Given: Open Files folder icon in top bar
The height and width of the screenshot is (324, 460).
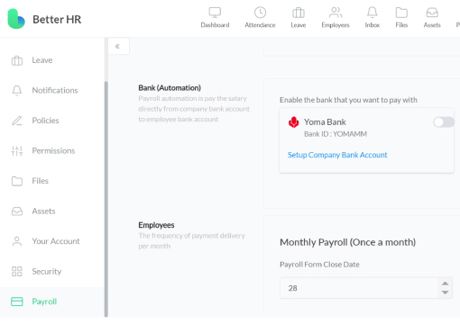Looking at the screenshot, I should pos(401,13).
